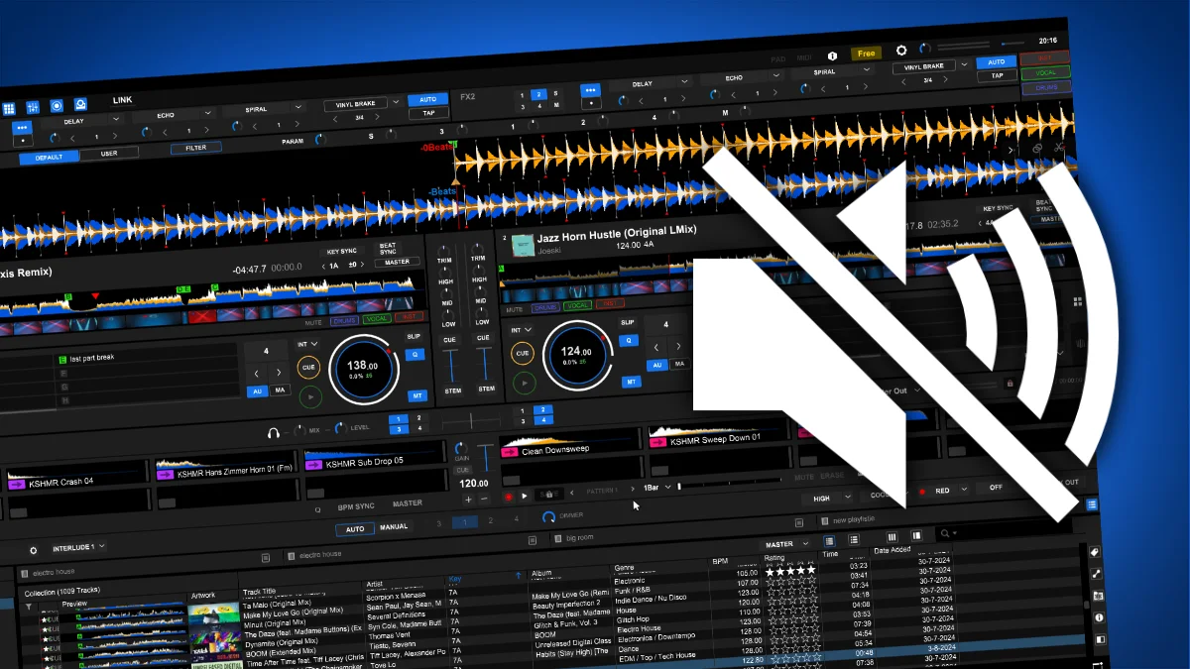Click the circular record icon left of LINK

[x=57, y=105]
